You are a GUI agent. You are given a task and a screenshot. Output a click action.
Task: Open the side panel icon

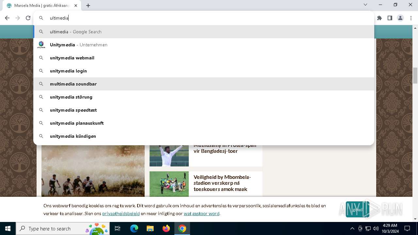(390, 18)
